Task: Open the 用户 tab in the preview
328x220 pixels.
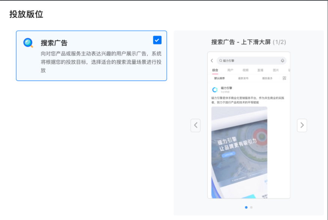Action: click(x=231, y=70)
